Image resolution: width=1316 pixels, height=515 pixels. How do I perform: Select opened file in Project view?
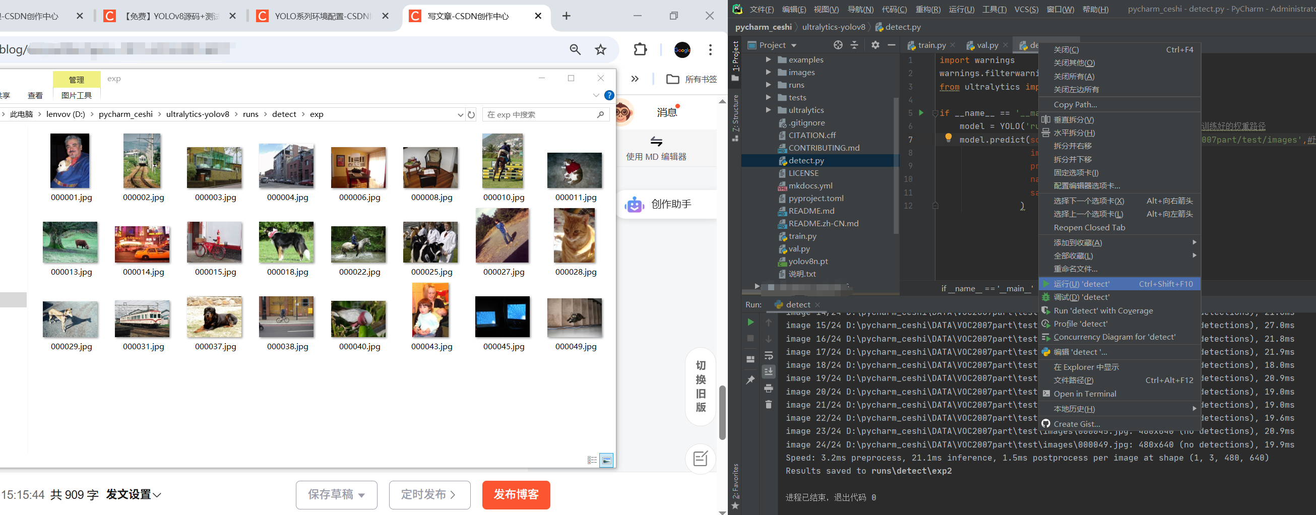point(837,45)
